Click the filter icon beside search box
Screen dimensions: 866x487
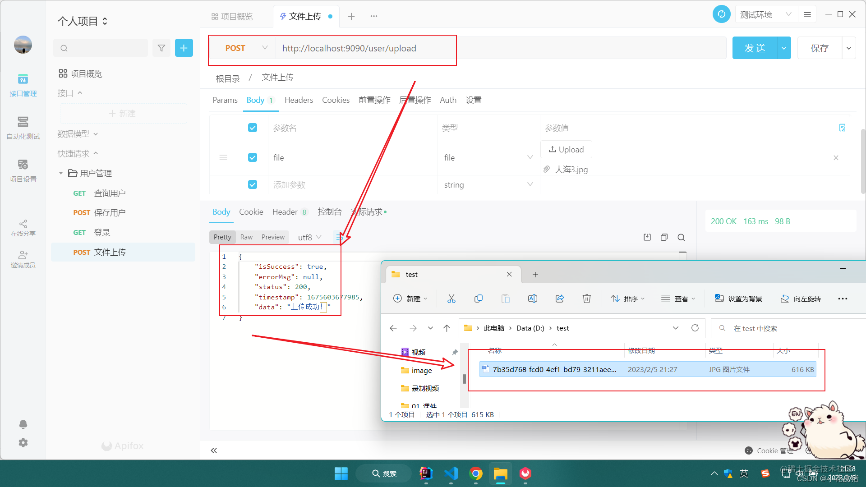(x=161, y=48)
